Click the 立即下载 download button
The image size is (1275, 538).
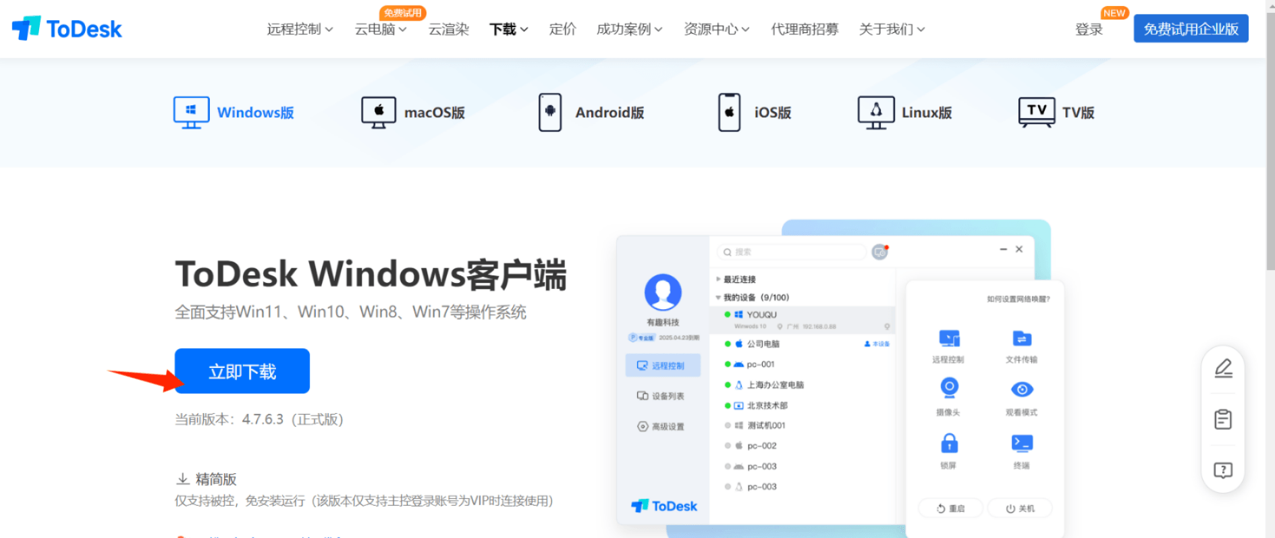tap(242, 371)
